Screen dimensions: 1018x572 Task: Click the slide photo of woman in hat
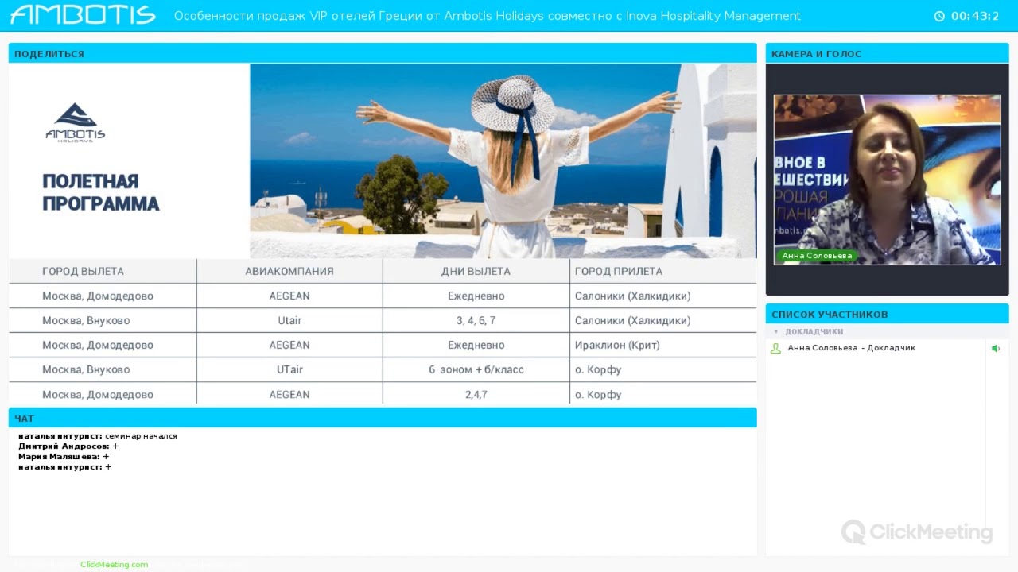[x=503, y=160]
